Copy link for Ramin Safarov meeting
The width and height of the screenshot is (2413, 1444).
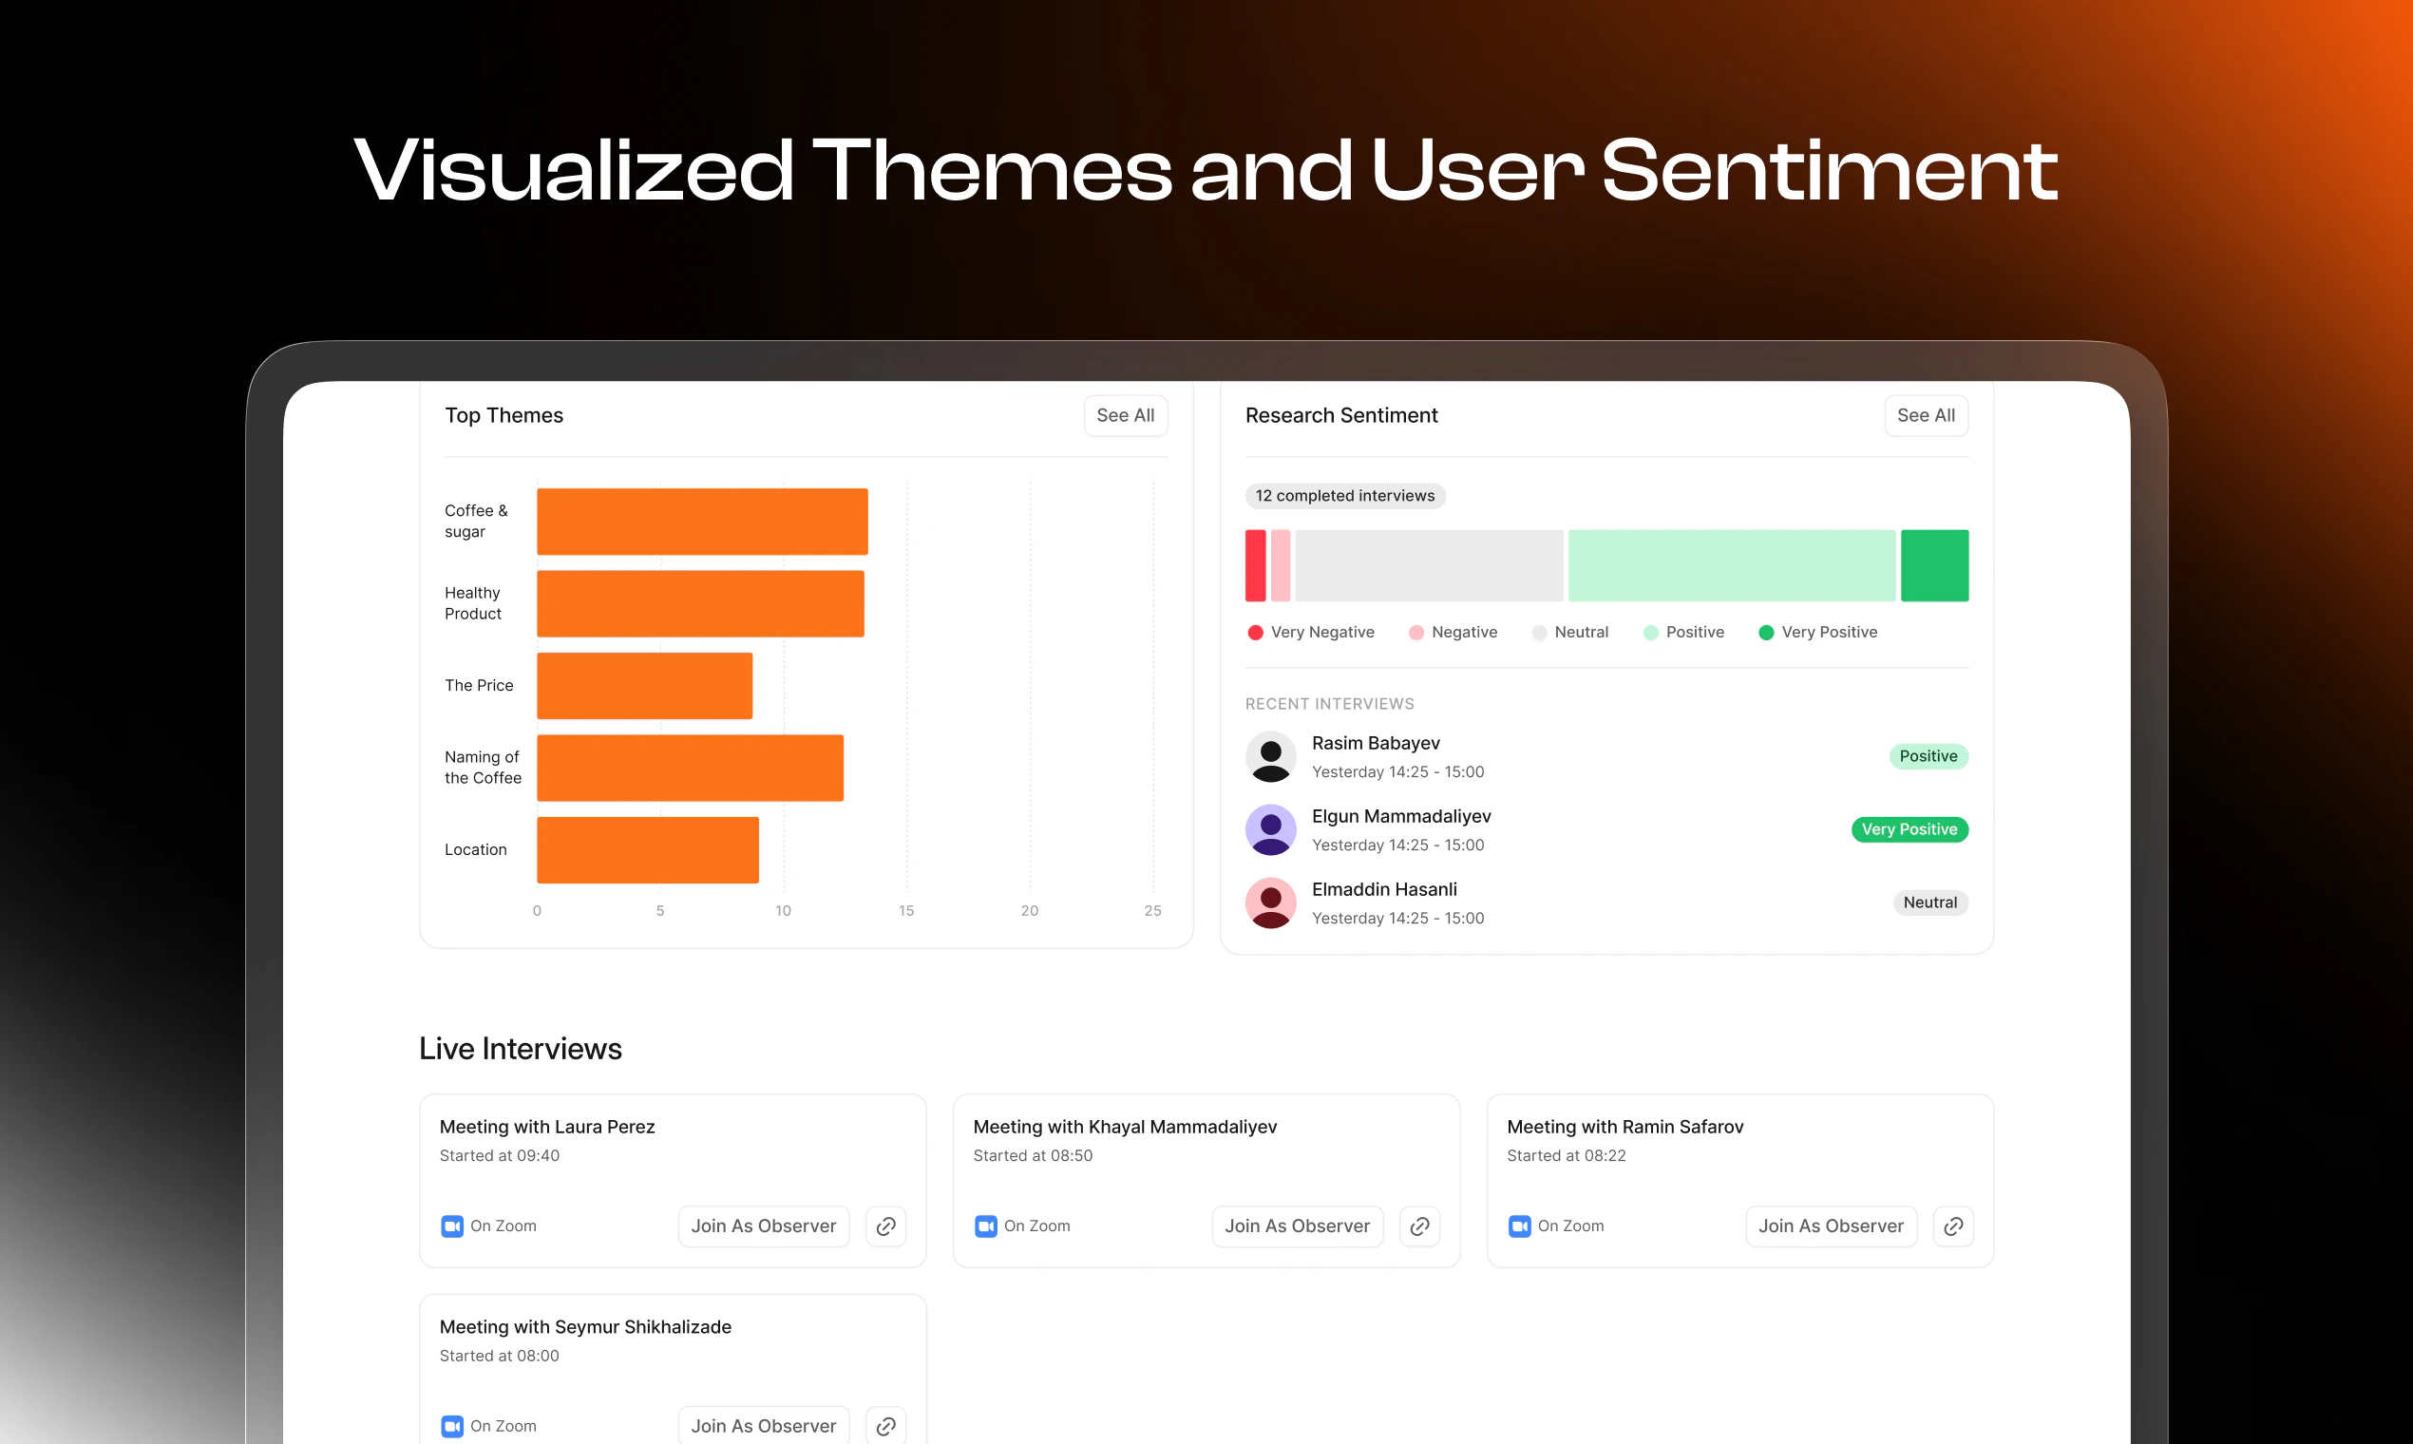pyautogui.click(x=1953, y=1226)
